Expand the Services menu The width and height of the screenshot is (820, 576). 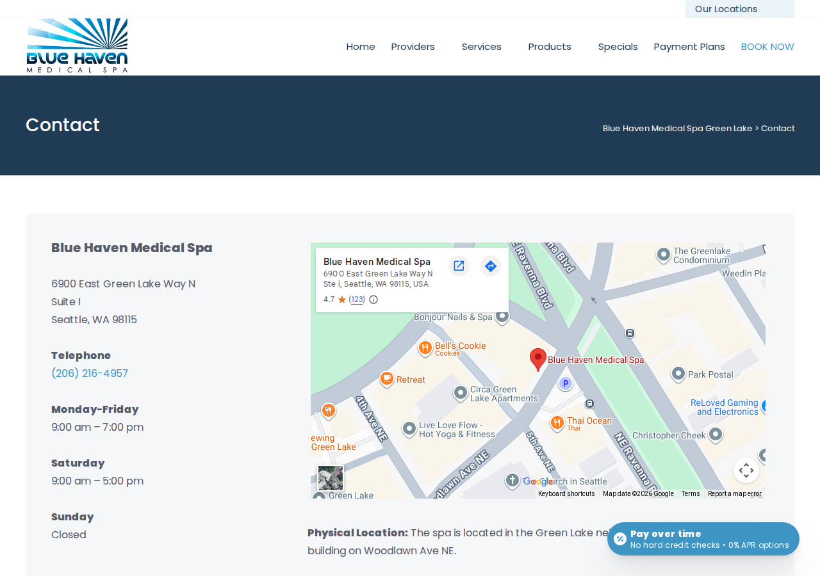pyautogui.click(x=482, y=47)
